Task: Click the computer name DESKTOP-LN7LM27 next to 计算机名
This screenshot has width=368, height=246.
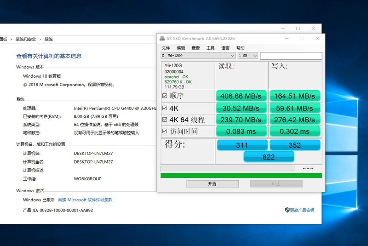Action: pyautogui.click(x=93, y=154)
